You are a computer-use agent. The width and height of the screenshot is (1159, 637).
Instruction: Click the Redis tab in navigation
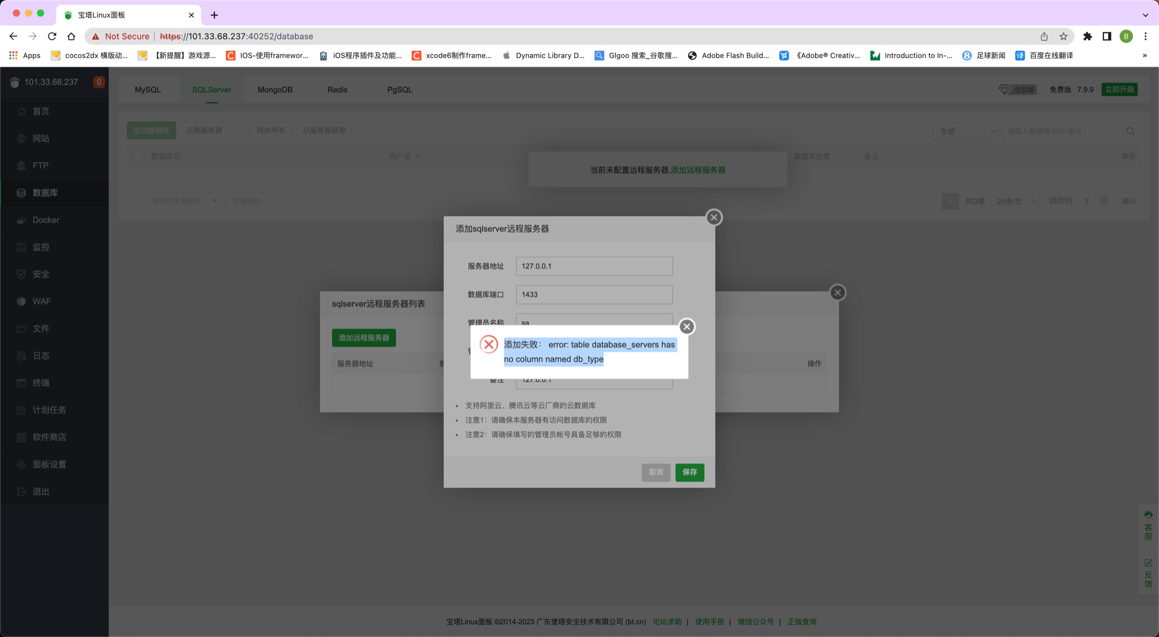[x=337, y=89]
